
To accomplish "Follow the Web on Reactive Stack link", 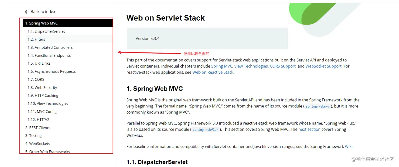I will pos(213,72).
